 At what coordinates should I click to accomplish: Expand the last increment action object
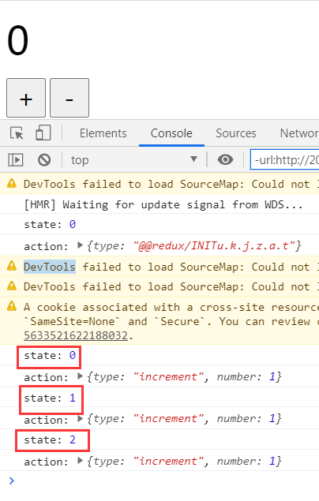[81, 461]
